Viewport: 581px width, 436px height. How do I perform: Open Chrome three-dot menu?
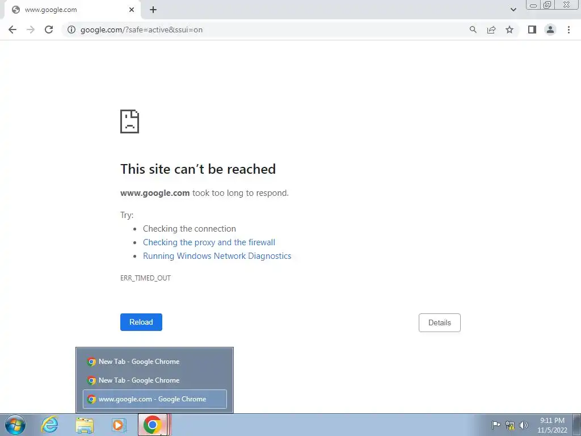click(569, 30)
